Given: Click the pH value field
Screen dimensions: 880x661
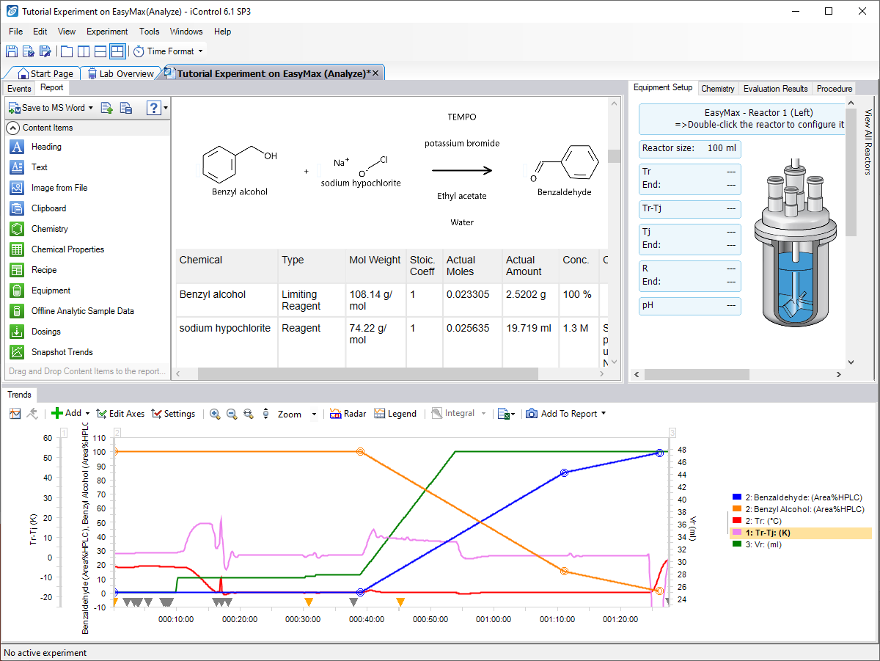Looking at the screenshot, I should click(x=690, y=306).
